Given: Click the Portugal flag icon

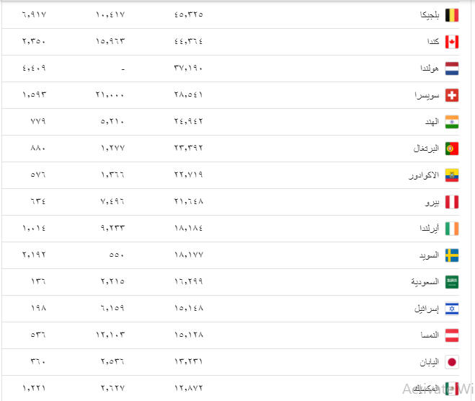Looking at the screenshot, I should [452, 149].
